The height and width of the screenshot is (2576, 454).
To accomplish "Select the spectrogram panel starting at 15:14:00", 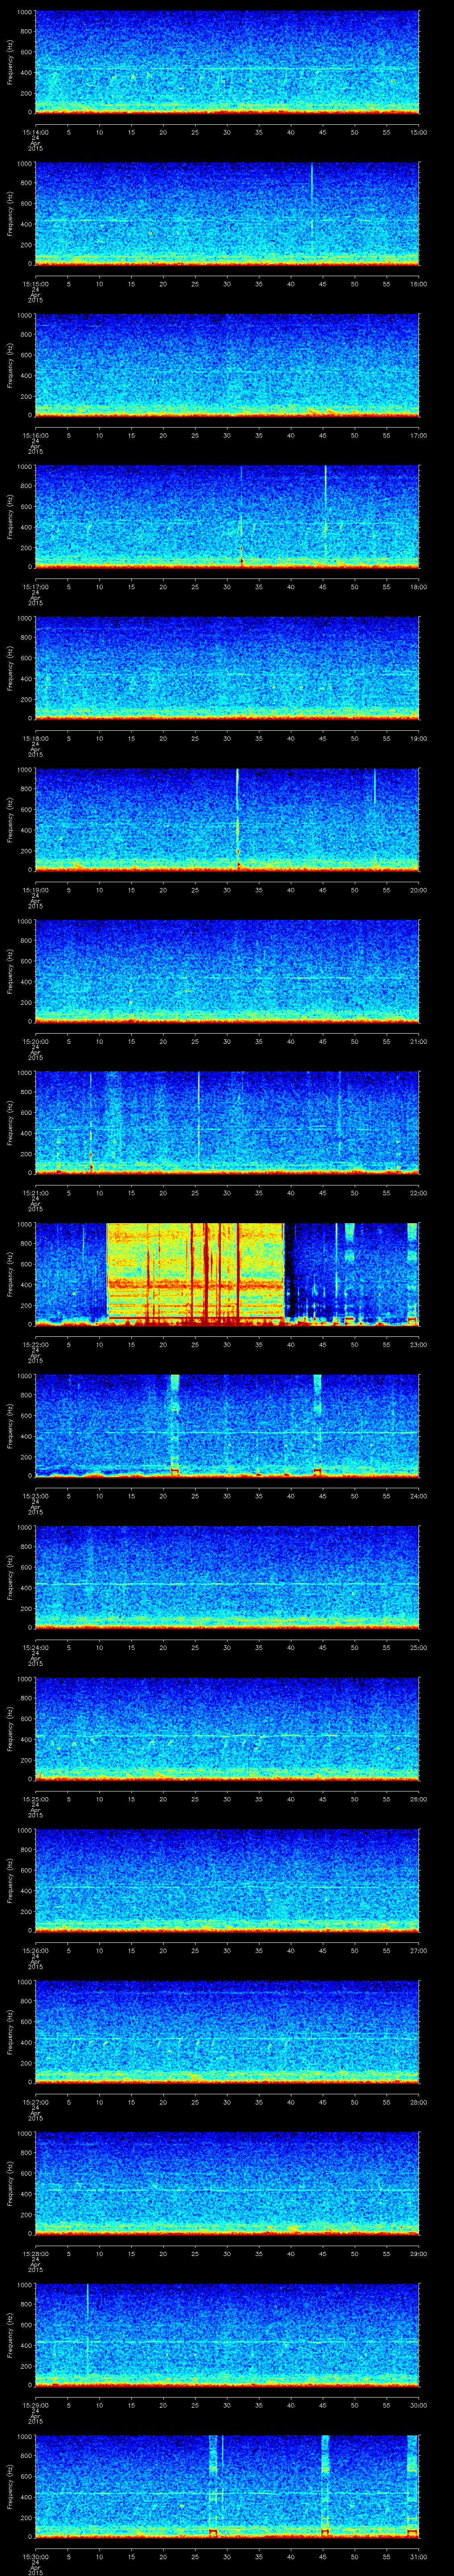I will (227, 62).
